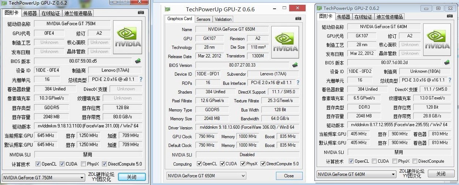Click 关闭 button in GT 750M window
459x185 pixels.
(132, 177)
